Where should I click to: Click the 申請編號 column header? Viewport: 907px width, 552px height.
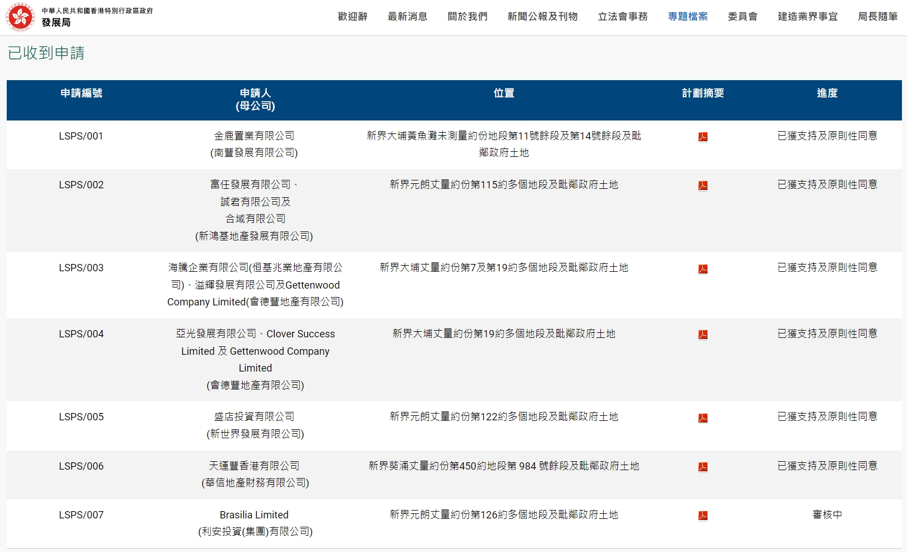[x=81, y=93]
